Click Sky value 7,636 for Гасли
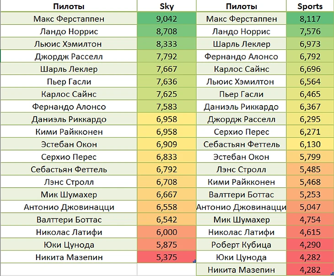The image size is (334, 276). click(167, 82)
